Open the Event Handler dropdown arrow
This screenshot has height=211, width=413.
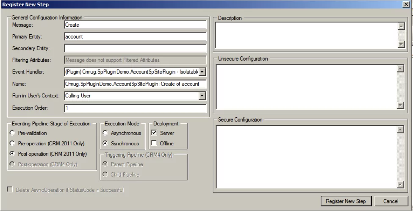[202, 72]
